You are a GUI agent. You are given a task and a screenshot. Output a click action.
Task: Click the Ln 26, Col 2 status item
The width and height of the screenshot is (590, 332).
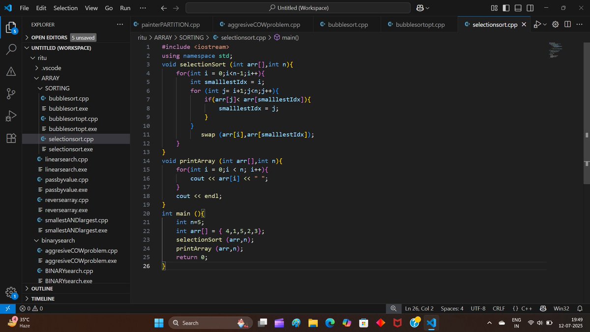(419, 308)
